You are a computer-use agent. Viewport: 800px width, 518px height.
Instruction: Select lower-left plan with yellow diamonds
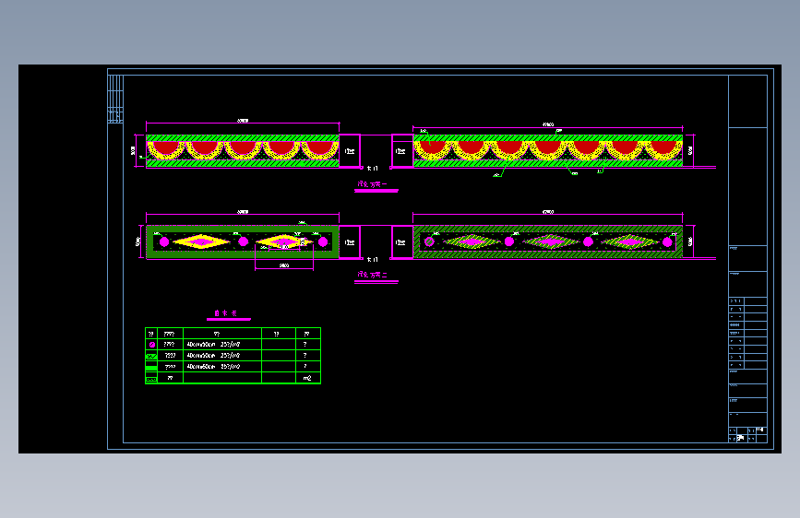pos(243,241)
